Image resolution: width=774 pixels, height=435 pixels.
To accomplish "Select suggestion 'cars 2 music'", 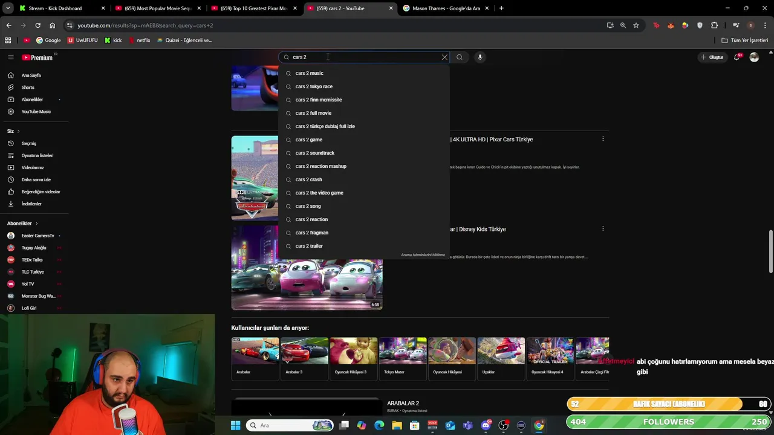I will tap(363, 73).
